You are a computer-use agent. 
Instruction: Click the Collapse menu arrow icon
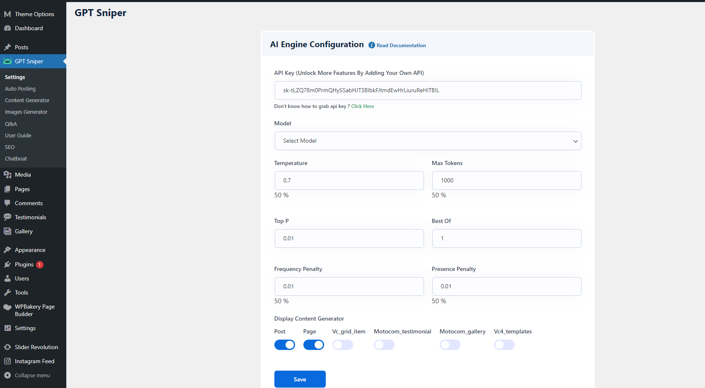(7, 375)
